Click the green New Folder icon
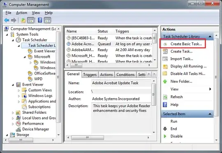The image size is (222, 153). (x=165, y=81)
